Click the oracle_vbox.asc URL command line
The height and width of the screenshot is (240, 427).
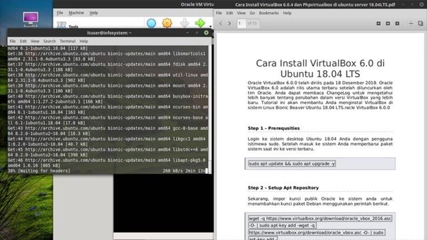tap(316, 233)
